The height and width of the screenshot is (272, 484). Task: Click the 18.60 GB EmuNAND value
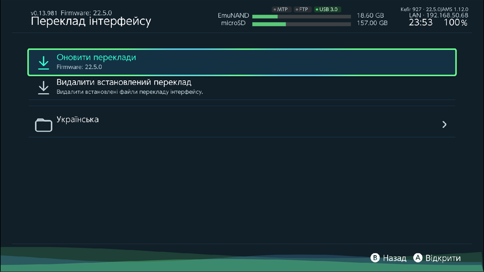click(370, 16)
